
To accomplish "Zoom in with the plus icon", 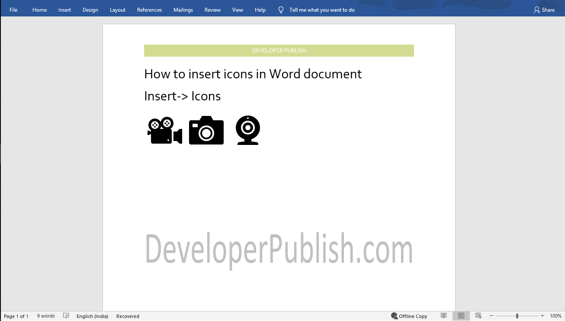I will tap(542, 316).
